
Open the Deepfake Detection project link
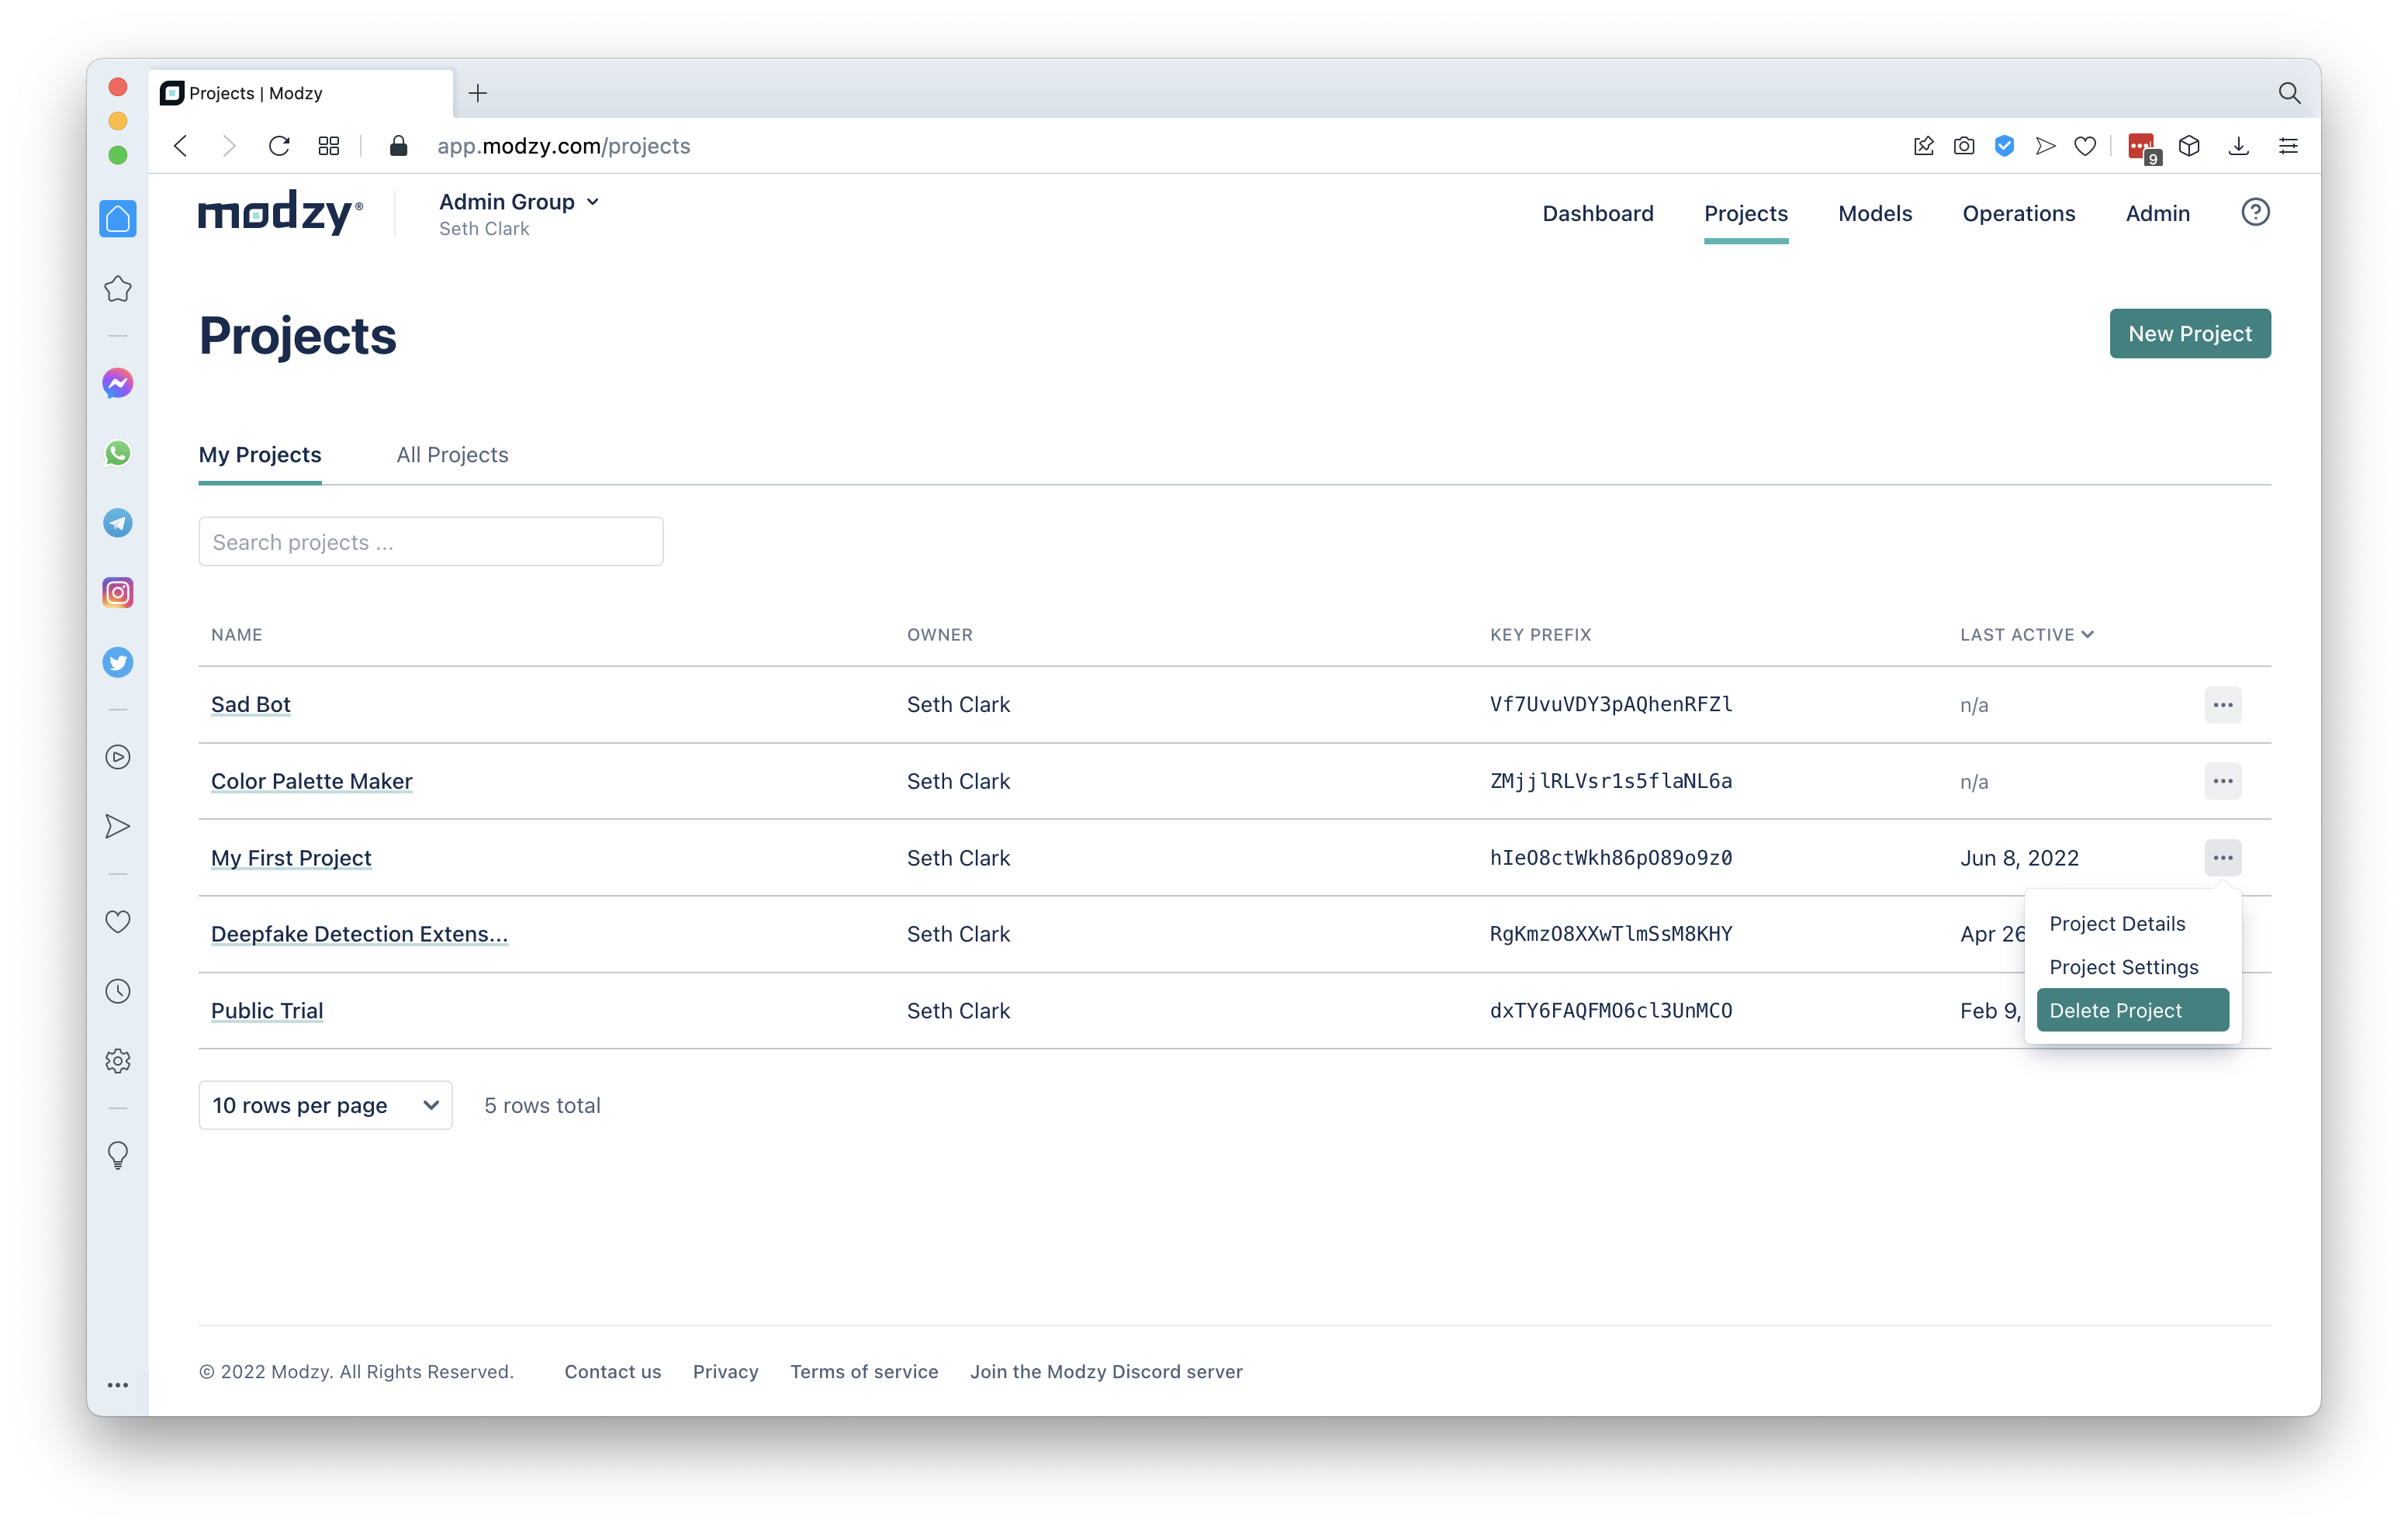[359, 934]
